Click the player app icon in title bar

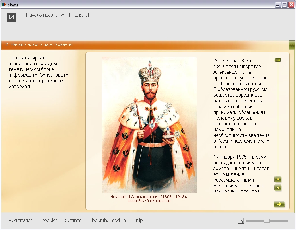pos(4,5)
